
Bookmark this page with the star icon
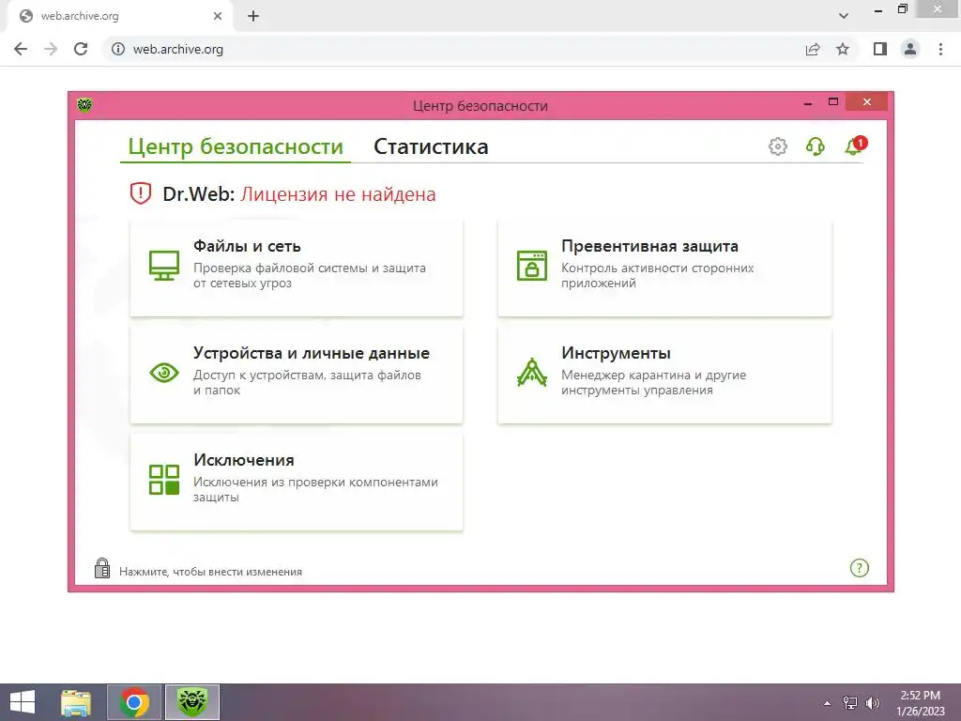pyautogui.click(x=843, y=49)
